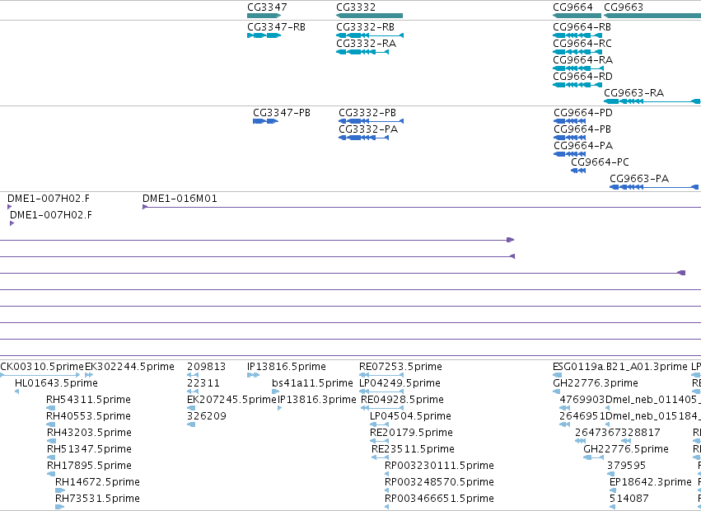Choose the RE04928.5prime EST label
The width and height of the screenshot is (701, 511).
point(402,400)
